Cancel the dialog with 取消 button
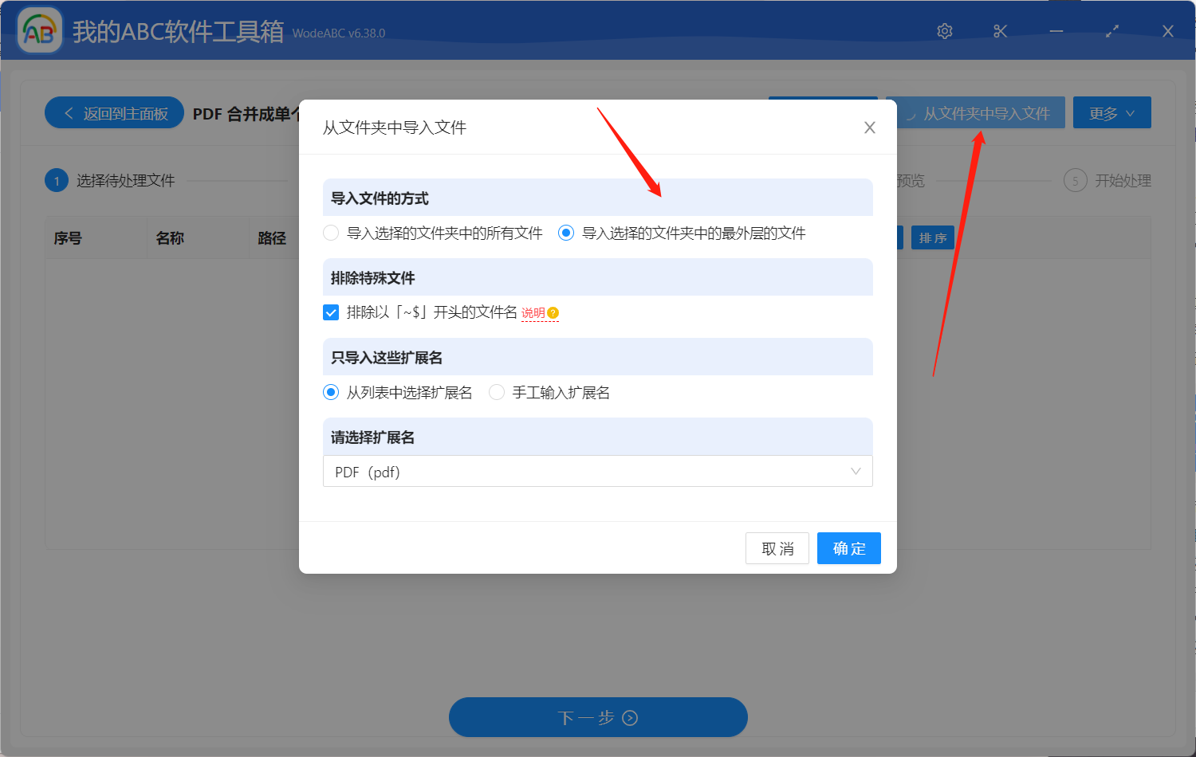The image size is (1196, 757). pyautogui.click(x=777, y=547)
